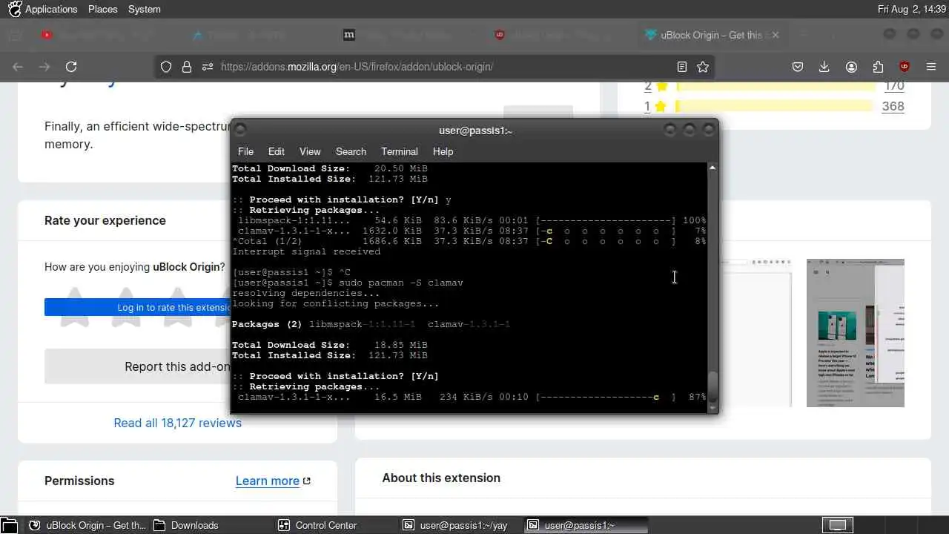Image resolution: width=949 pixels, height=534 pixels.
Task: Open Read all 18,127 reviews link
Action: [x=177, y=423]
